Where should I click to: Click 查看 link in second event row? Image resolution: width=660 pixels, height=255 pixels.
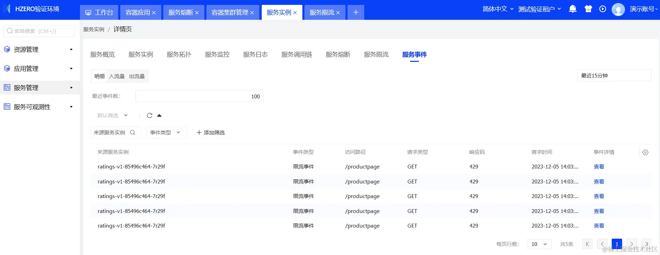pos(599,181)
